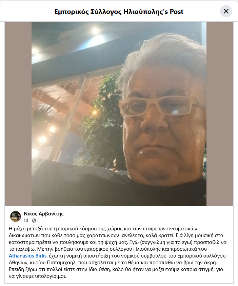Open the selfie photo in the post
The image size is (238, 286).
coord(119,114)
